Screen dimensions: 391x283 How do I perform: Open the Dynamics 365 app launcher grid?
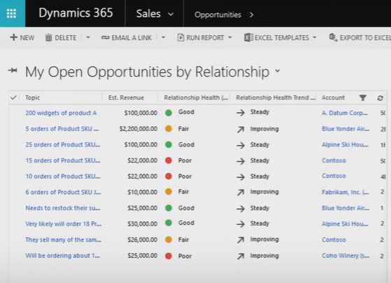click(x=11, y=13)
